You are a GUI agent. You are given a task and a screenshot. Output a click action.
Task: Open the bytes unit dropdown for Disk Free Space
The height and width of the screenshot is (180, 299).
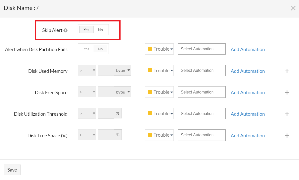123,92
